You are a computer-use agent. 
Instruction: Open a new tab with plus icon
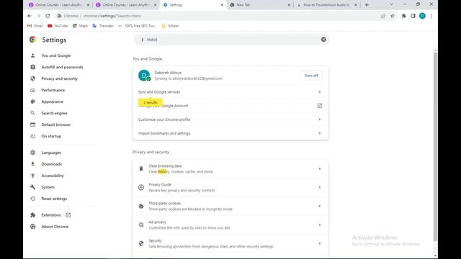(x=367, y=5)
